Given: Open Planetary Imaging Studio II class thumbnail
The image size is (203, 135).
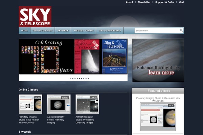Looking at the screenshot, I should point(30,104).
